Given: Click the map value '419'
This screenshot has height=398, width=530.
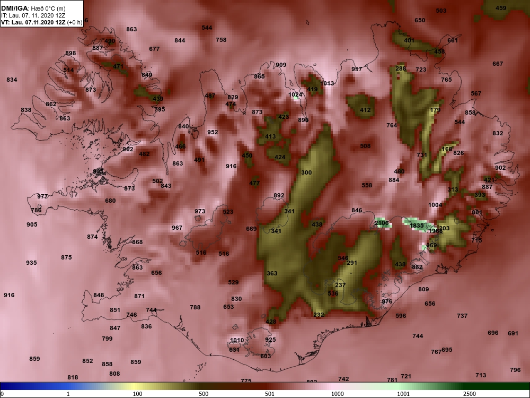Looking at the screenshot, I should [312, 89].
